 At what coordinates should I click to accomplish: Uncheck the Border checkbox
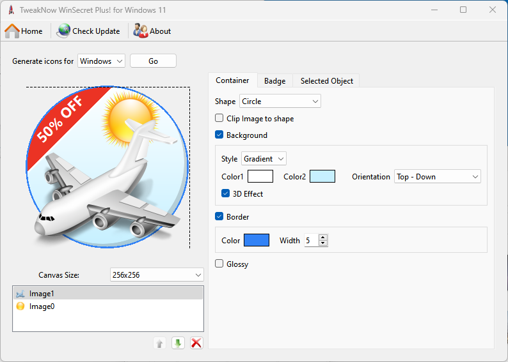pos(219,216)
